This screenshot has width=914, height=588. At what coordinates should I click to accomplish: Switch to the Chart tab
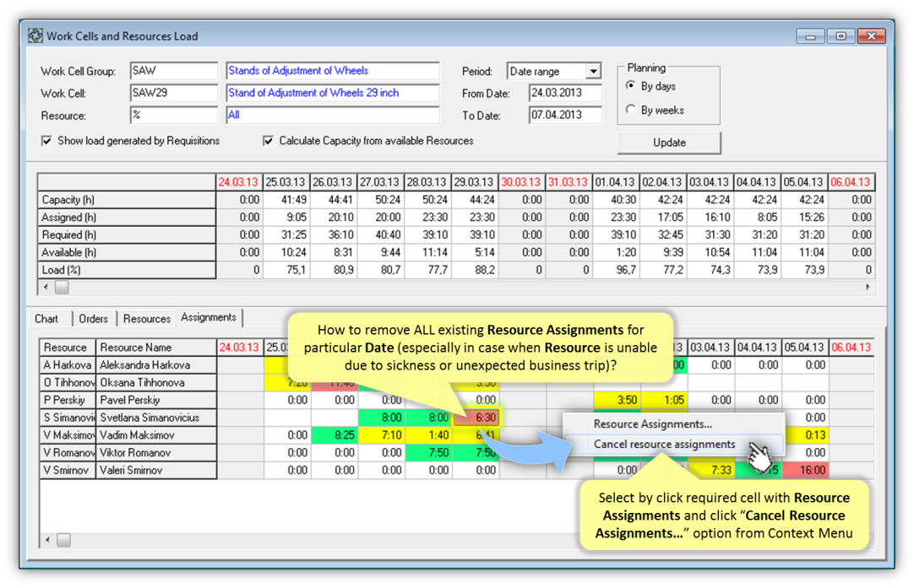[46, 319]
